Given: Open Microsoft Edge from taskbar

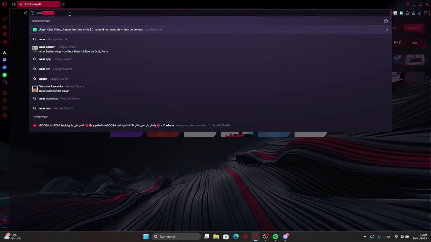Looking at the screenshot, I should tap(236, 237).
